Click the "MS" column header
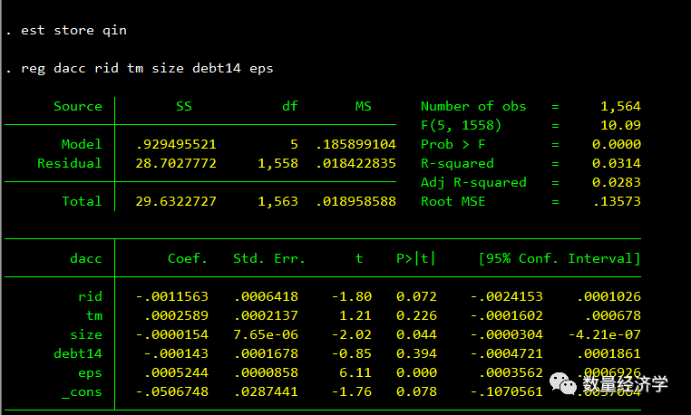This screenshot has width=691, height=415. point(363,106)
